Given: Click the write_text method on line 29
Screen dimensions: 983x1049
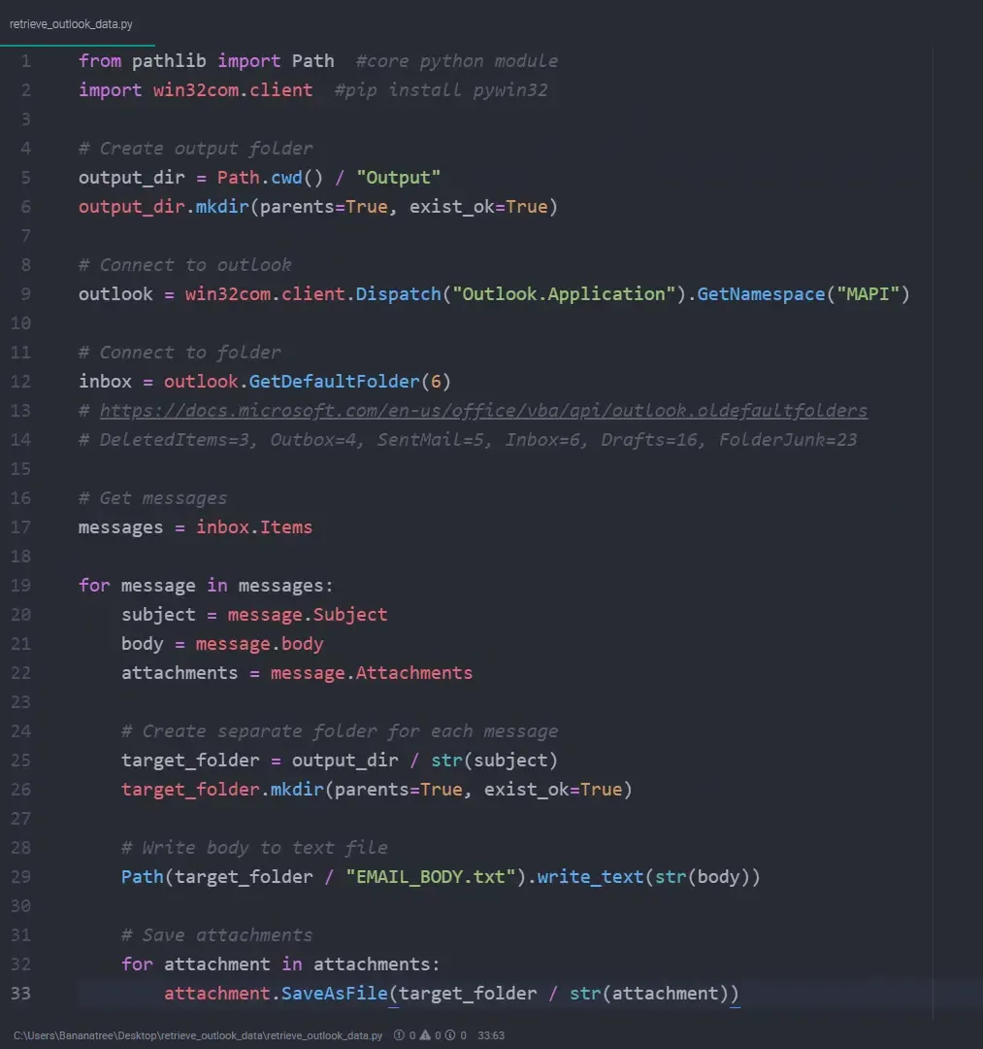Looking at the screenshot, I should pos(590,877).
